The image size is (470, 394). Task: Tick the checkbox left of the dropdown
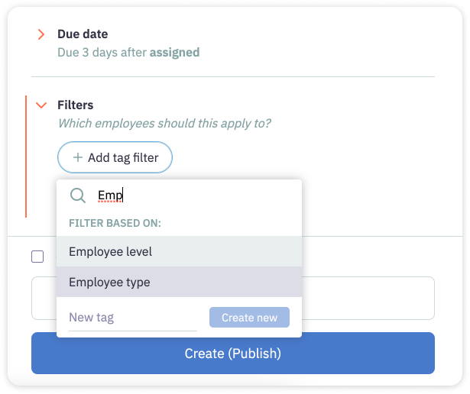37,257
